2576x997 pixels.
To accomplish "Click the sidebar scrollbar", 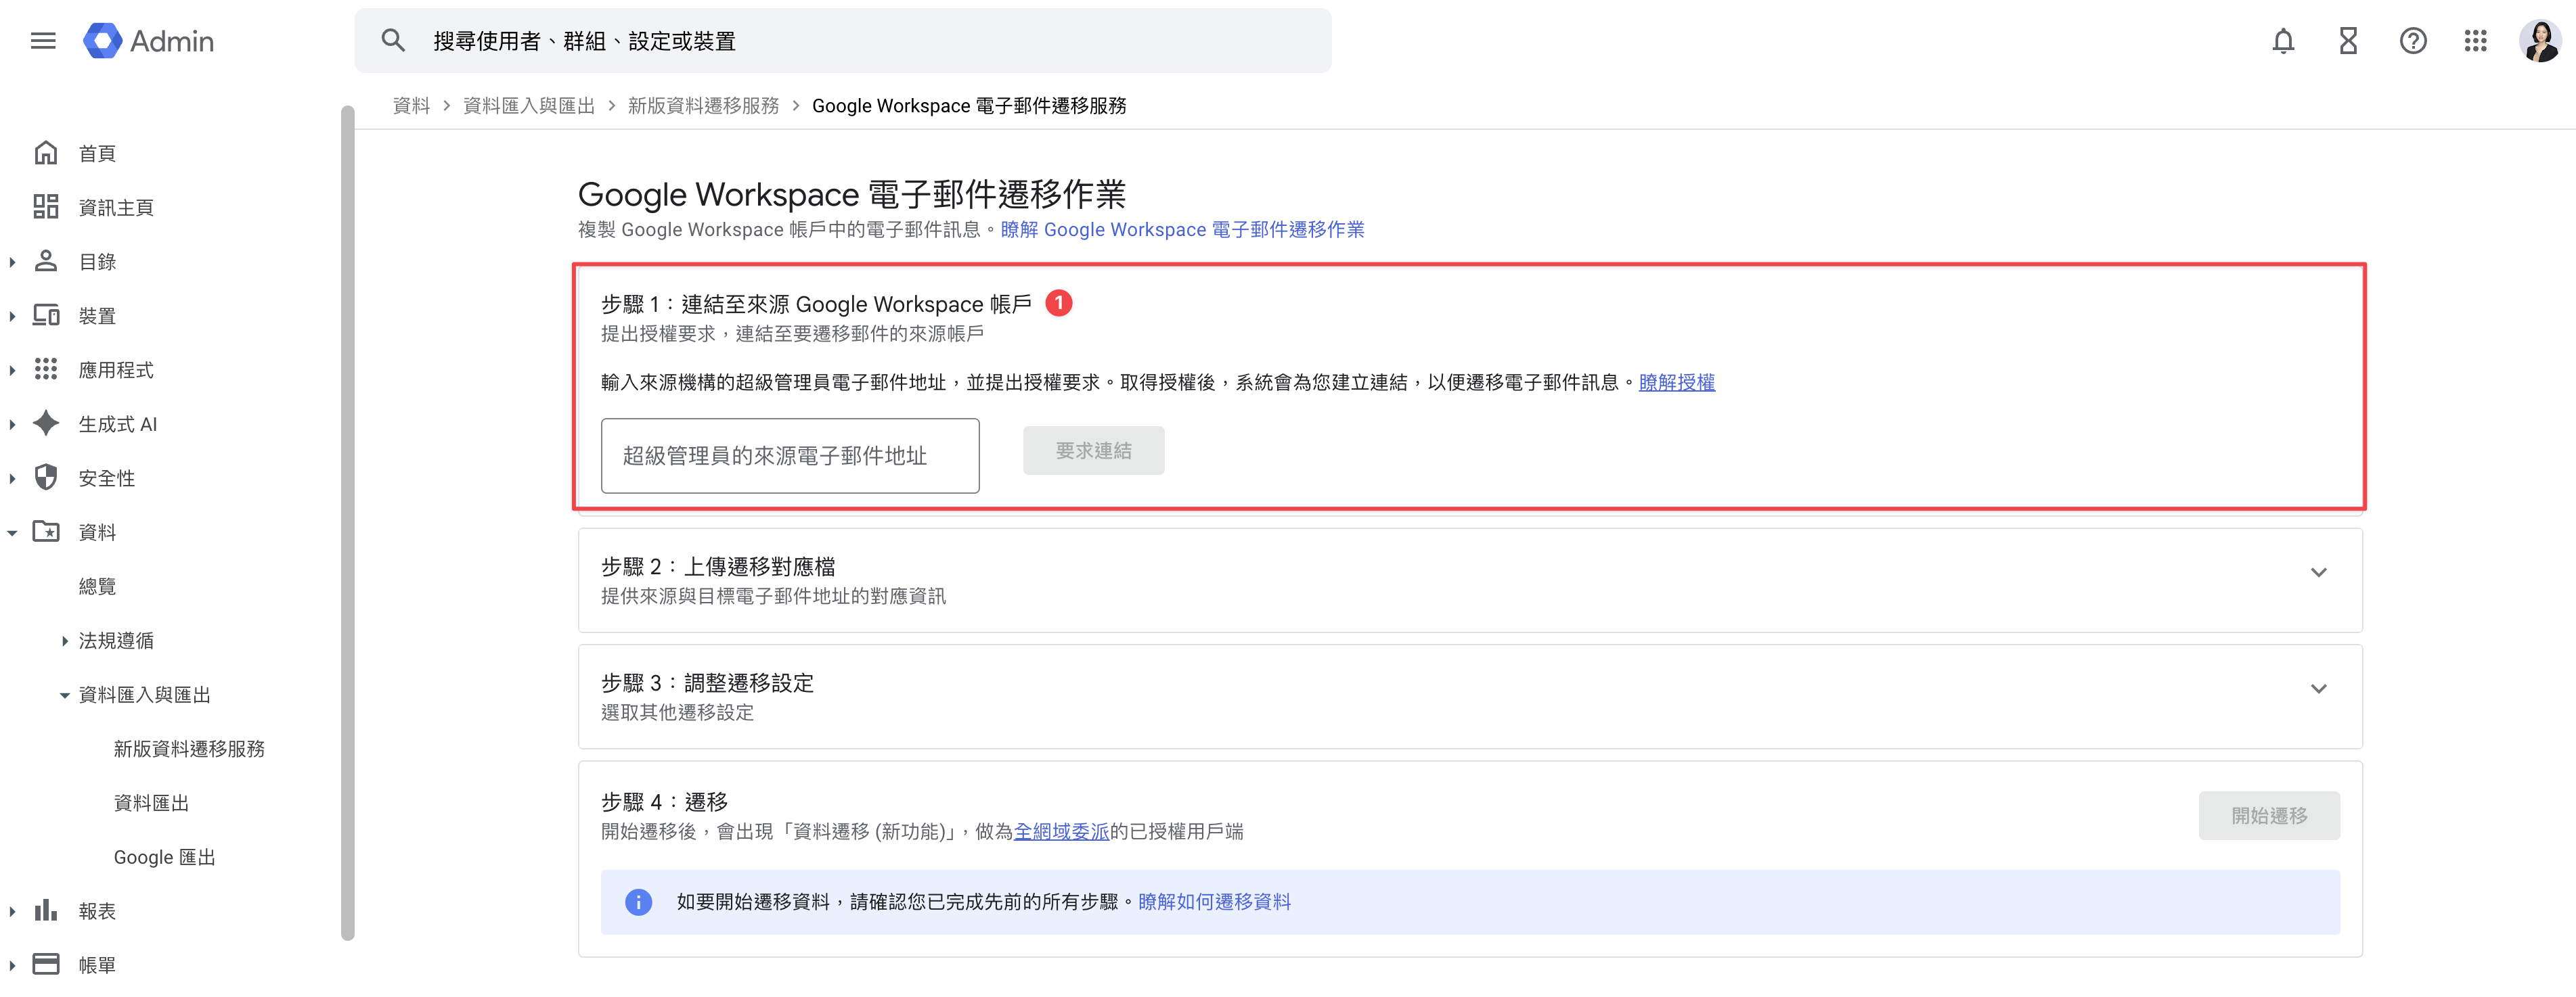I will pos(347,522).
